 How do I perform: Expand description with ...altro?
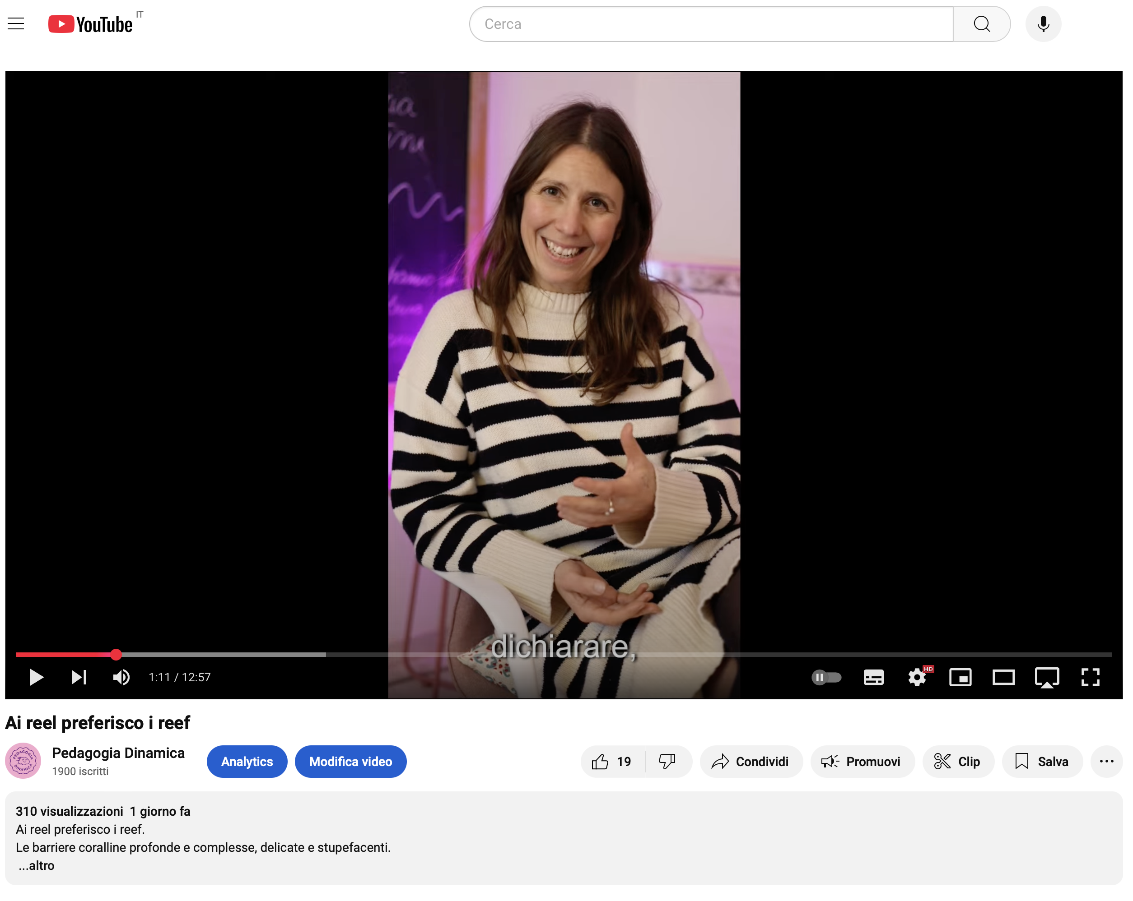[x=36, y=865]
